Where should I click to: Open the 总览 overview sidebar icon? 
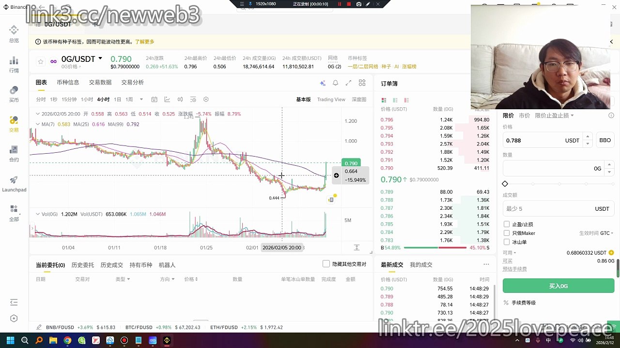coord(14,31)
